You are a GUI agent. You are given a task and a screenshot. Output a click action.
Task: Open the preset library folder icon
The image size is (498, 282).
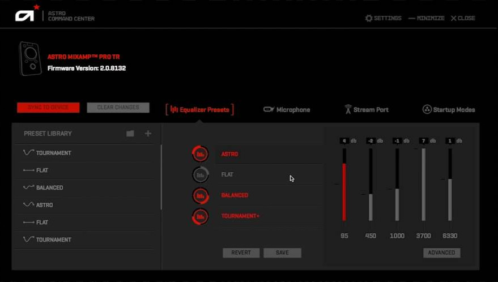pos(130,134)
